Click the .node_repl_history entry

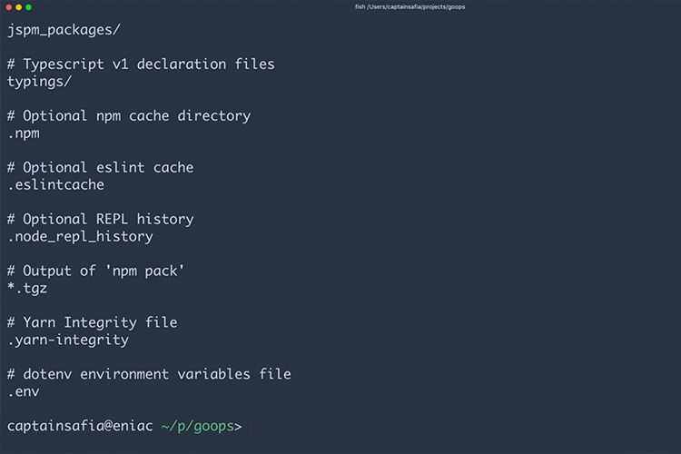80,237
